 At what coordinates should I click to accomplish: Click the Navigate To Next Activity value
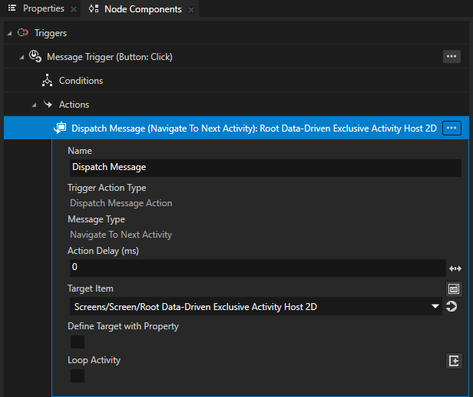tap(121, 235)
